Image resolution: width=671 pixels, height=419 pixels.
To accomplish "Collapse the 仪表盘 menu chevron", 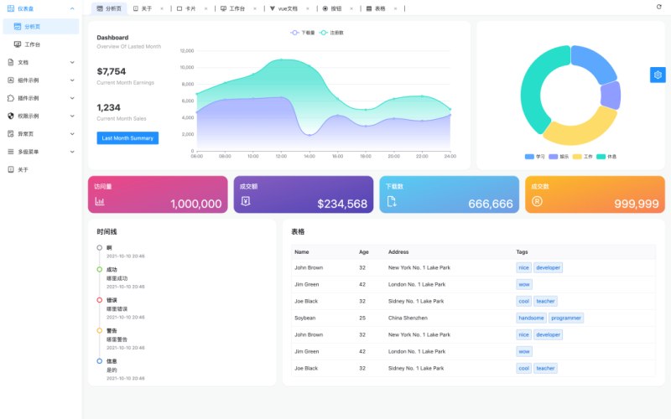I will coord(72,8).
